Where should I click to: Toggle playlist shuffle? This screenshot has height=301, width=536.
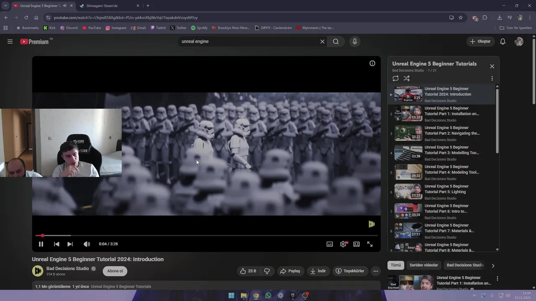click(407, 78)
